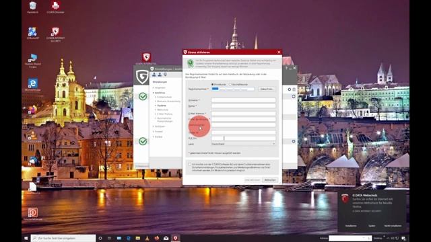This screenshot has height=242, width=431.
Task: Open G DATA Internet Security desktop shortcut
Action: pos(55,34)
